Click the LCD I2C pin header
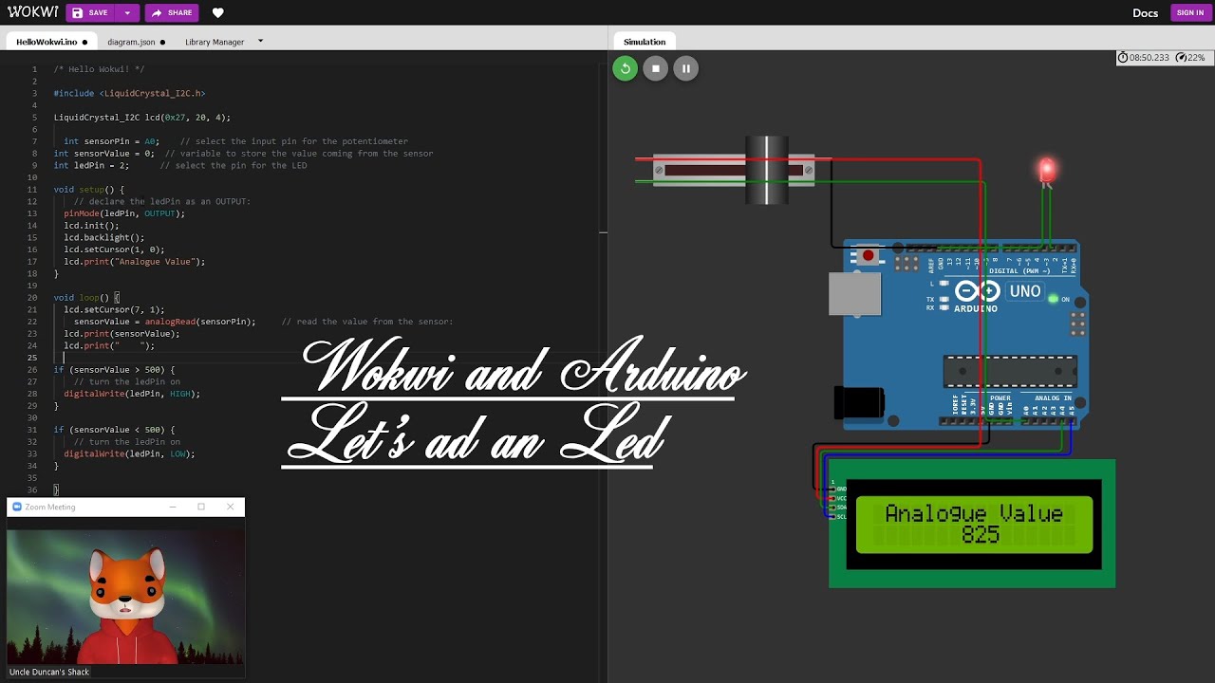Image resolution: width=1215 pixels, height=683 pixels. click(832, 503)
